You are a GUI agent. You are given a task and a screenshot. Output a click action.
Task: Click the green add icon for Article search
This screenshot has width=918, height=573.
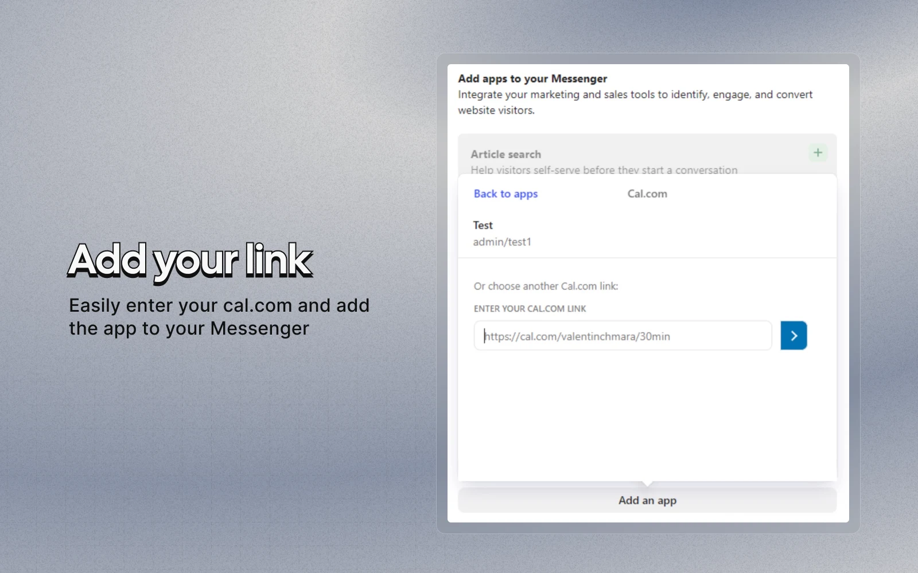pyautogui.click(x=818, y=152)
